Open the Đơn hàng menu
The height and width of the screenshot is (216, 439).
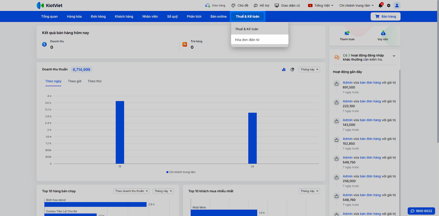point(98,16)
